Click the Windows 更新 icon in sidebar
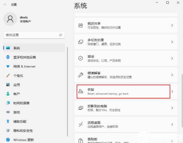This screenshot has height=143, width=183. [8, 140]
